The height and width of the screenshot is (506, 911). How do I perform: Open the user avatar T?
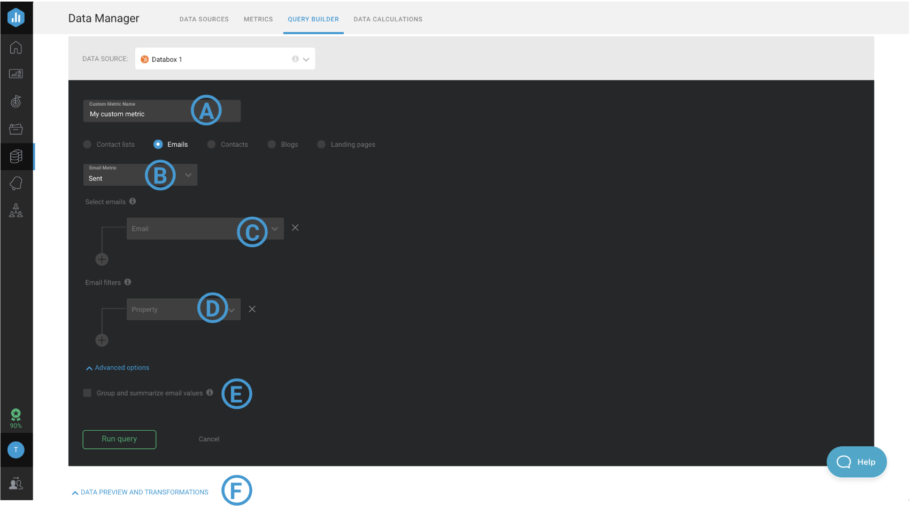(x=16, y=449)
